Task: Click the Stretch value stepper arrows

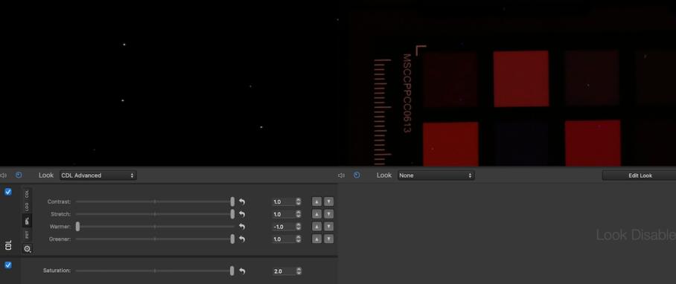Action: pyautogui.click(x=299, y=214)
